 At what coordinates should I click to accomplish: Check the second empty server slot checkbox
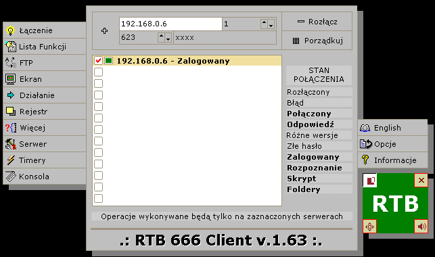pos(98,83)
